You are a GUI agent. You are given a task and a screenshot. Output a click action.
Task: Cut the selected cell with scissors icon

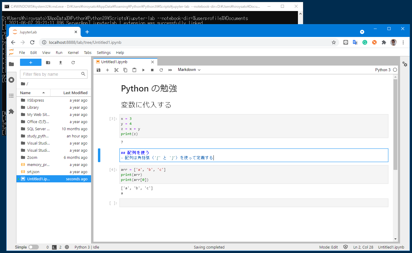coord(116,70)
